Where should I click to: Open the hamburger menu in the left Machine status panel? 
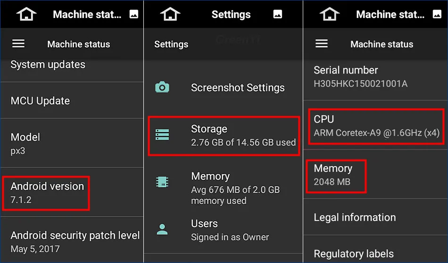click(18, 44)
